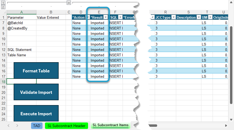Click the Format Table button
The width and height of the screenshot is (234, 130).
tap(36, 70)
